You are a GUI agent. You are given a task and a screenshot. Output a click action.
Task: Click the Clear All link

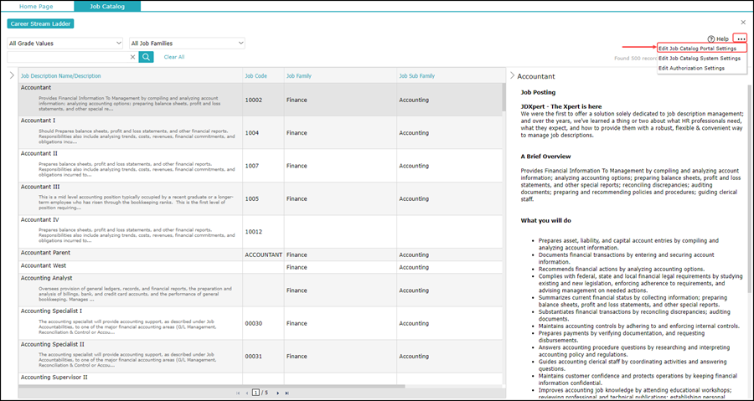[174, 57]
